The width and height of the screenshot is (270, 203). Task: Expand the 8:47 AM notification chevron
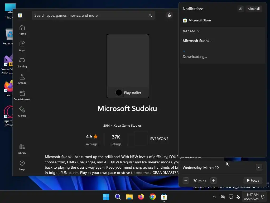coord(198,31)
